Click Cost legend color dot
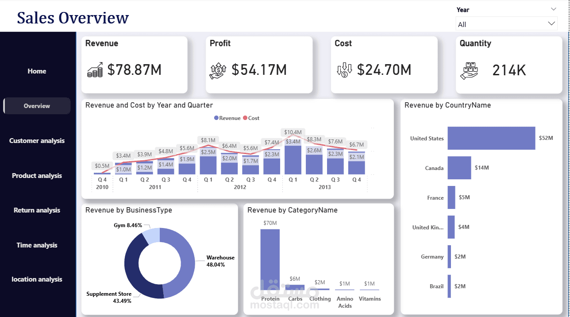Image resolution: width=570 pixels, height=317 pixels. click(x=245, y=118)
